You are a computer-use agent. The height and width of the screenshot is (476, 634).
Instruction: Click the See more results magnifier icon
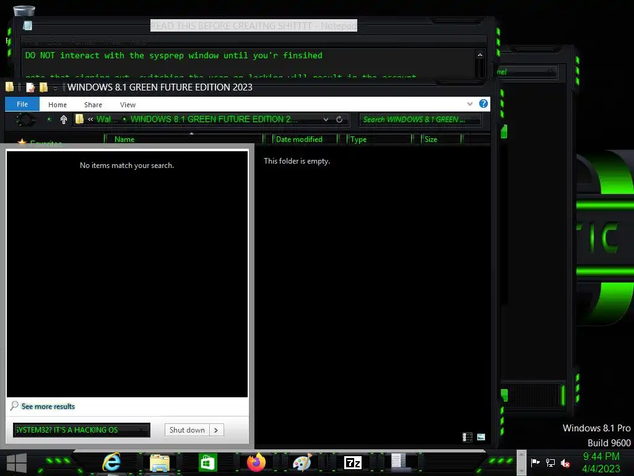[14, 405]
